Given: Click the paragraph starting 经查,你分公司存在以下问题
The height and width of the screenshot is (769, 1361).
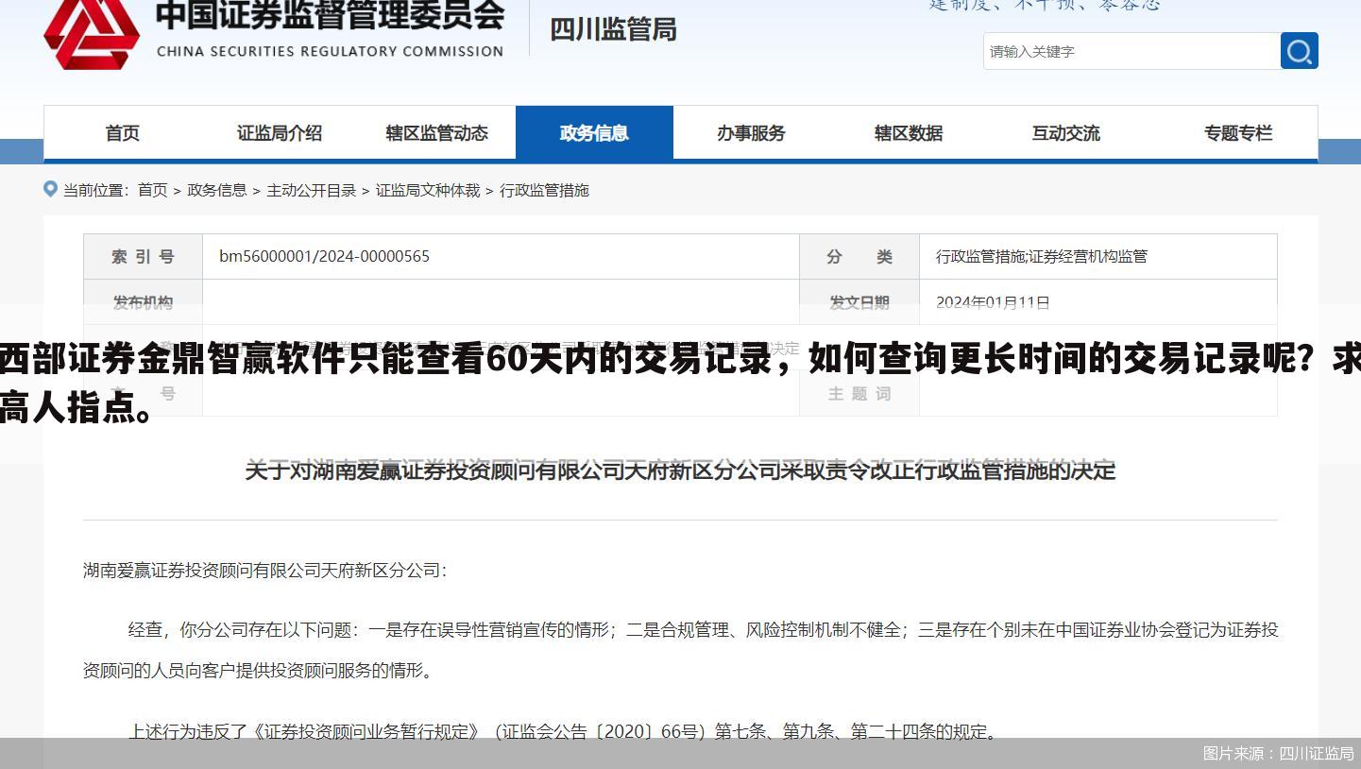Looking at the screenshot, I should [680, 649].
